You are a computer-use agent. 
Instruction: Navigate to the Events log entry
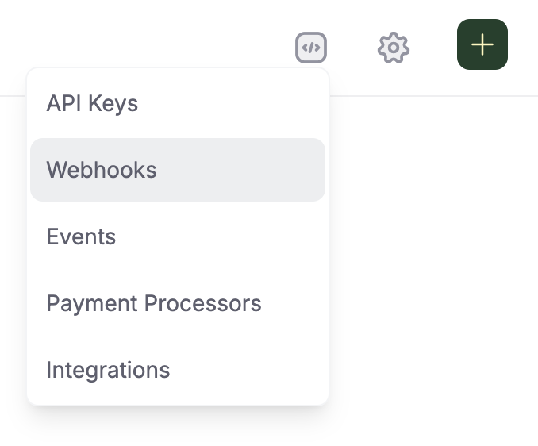(x=178, y=236)
